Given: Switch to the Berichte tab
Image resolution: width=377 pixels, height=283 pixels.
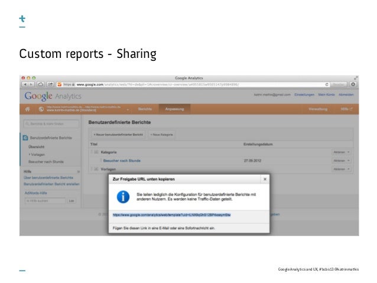Looking at the screenshot, I should pyautogui.click(x=145, y=109).
